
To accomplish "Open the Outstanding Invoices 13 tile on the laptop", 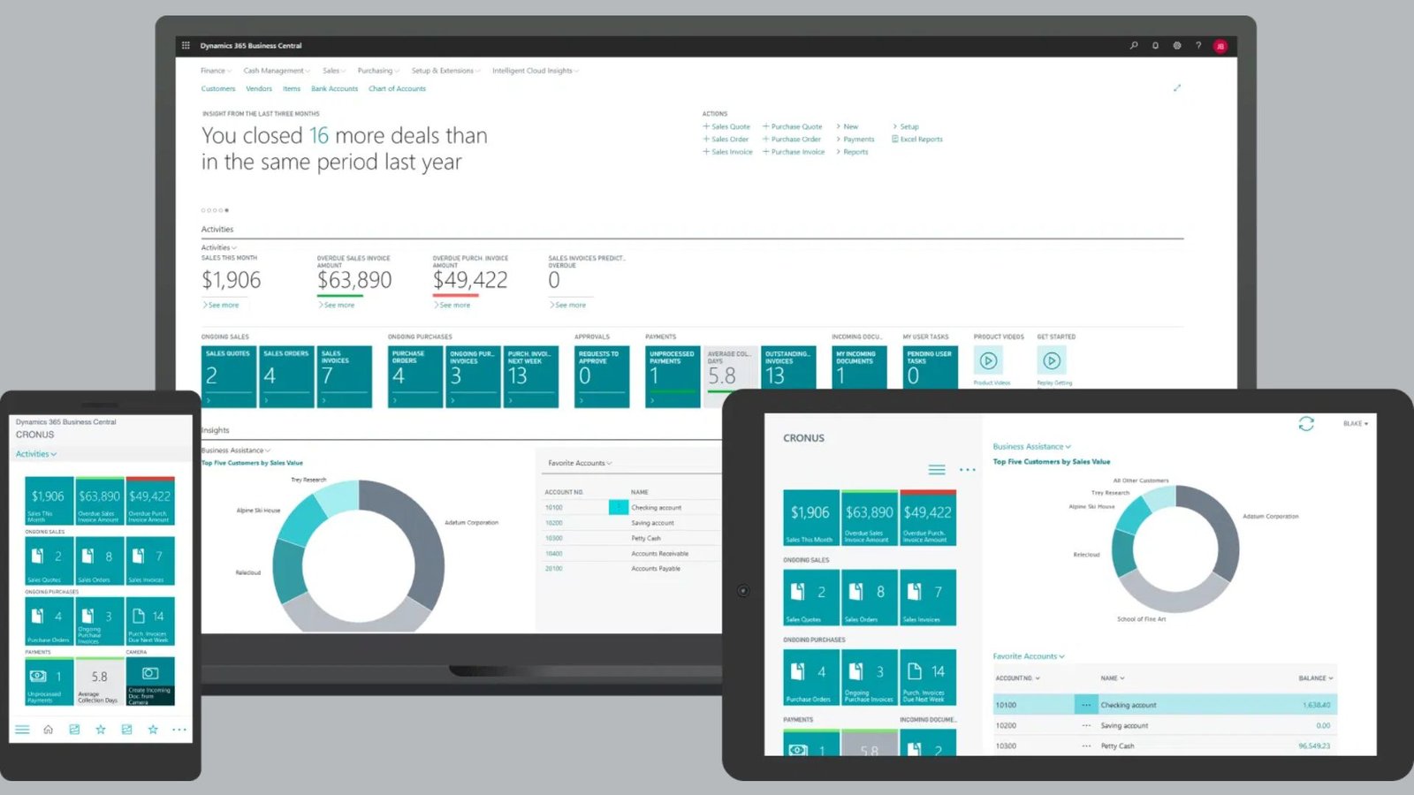I will click(788, 367).
